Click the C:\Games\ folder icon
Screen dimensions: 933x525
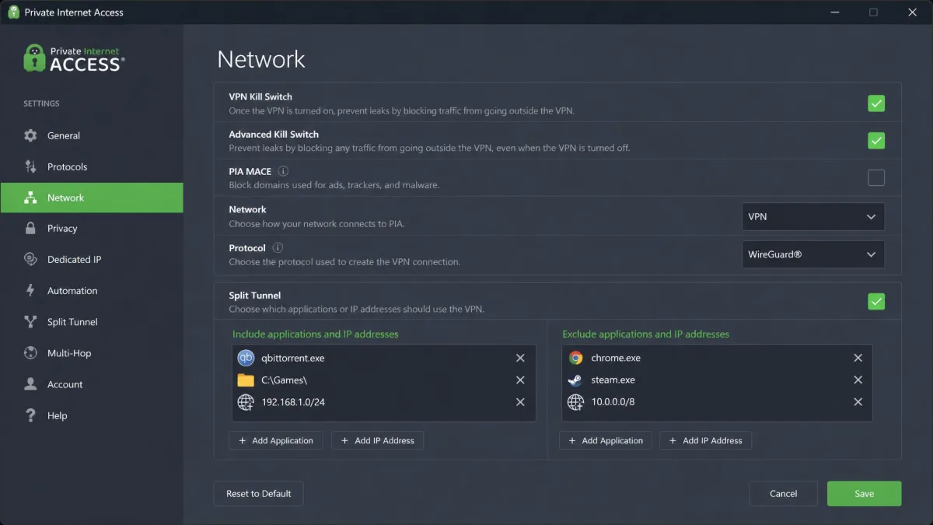tap(246, 380)
